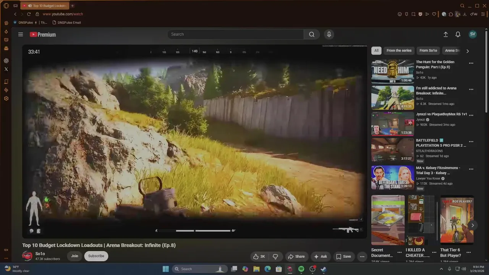Open Steam from the taskbar
489x275 pixels.
323,269
